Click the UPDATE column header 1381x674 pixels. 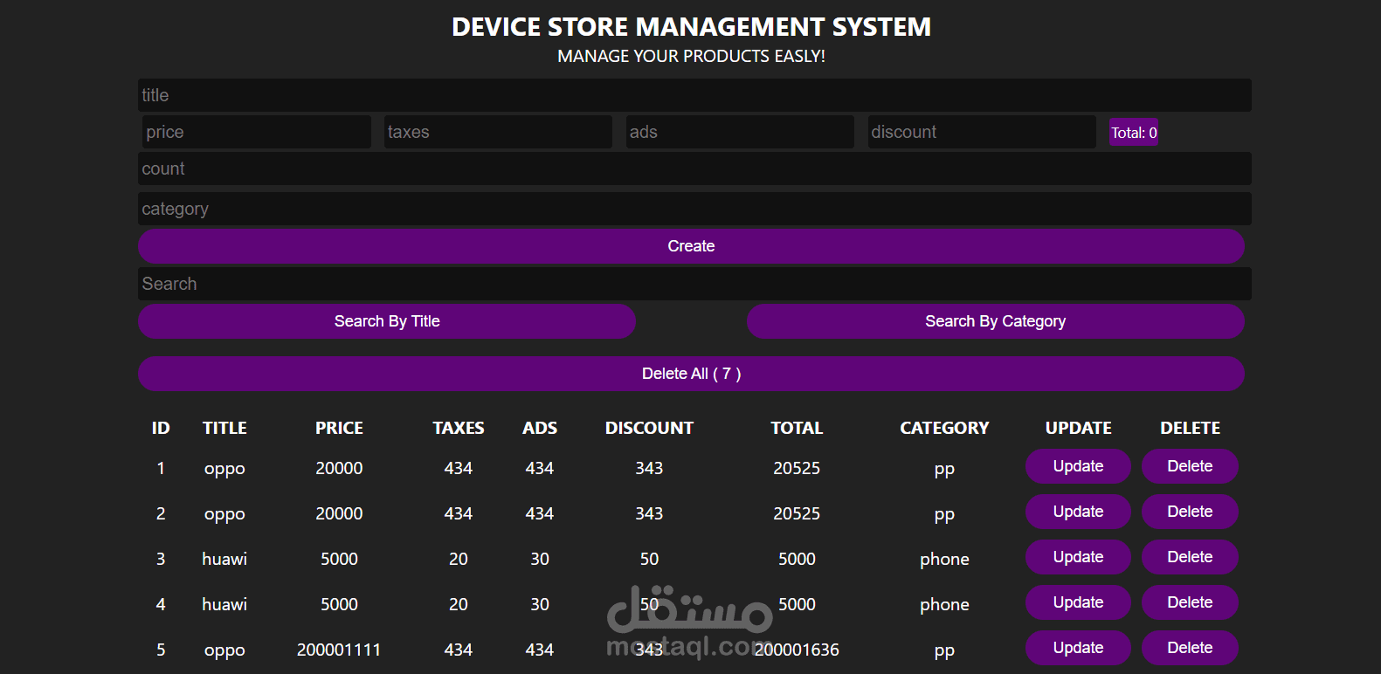(1079, 428)
